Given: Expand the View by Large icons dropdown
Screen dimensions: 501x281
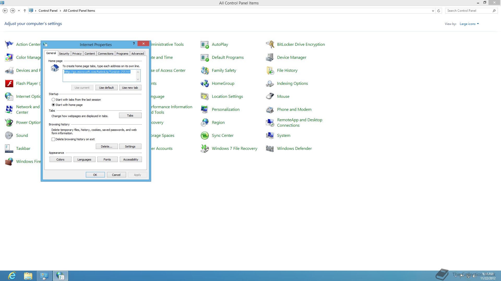Looking at the screenshot, I should coord(469,24).
